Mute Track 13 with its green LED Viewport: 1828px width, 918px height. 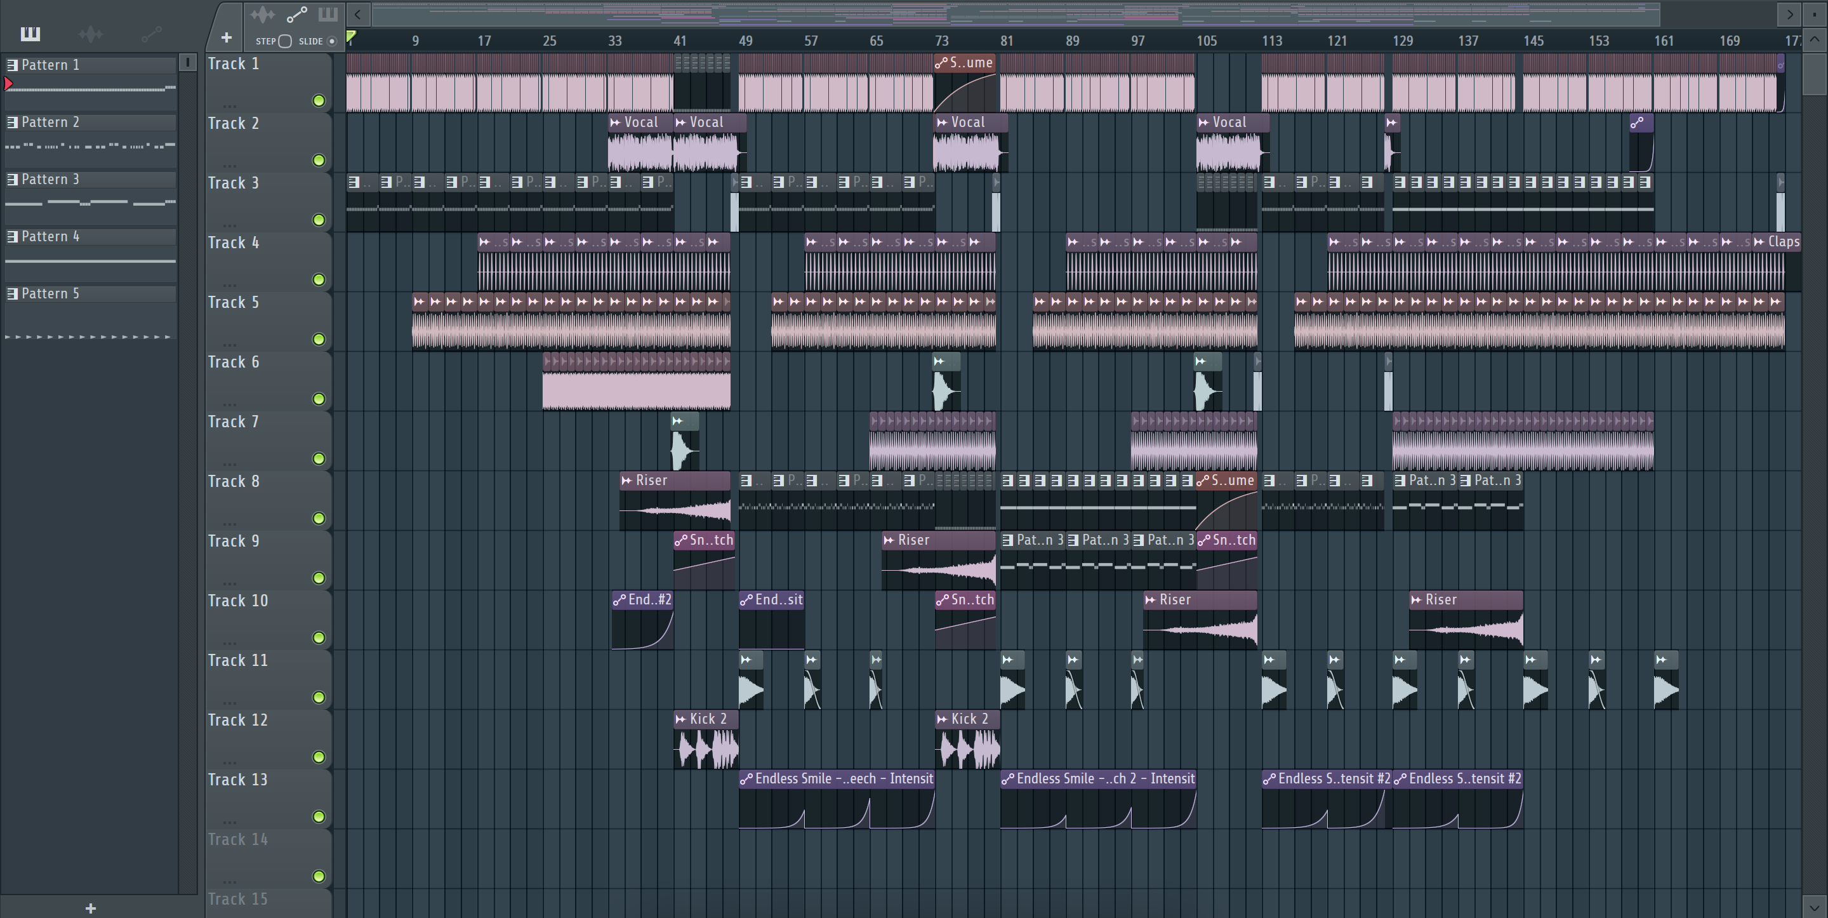(x=319, y=816)
